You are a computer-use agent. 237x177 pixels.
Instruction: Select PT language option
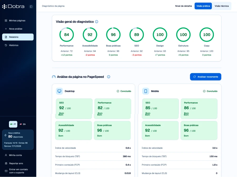[x=13, y=124]
